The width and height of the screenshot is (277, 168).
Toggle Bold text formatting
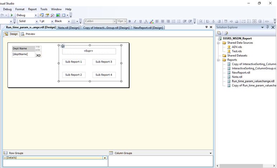coord(130,21)
